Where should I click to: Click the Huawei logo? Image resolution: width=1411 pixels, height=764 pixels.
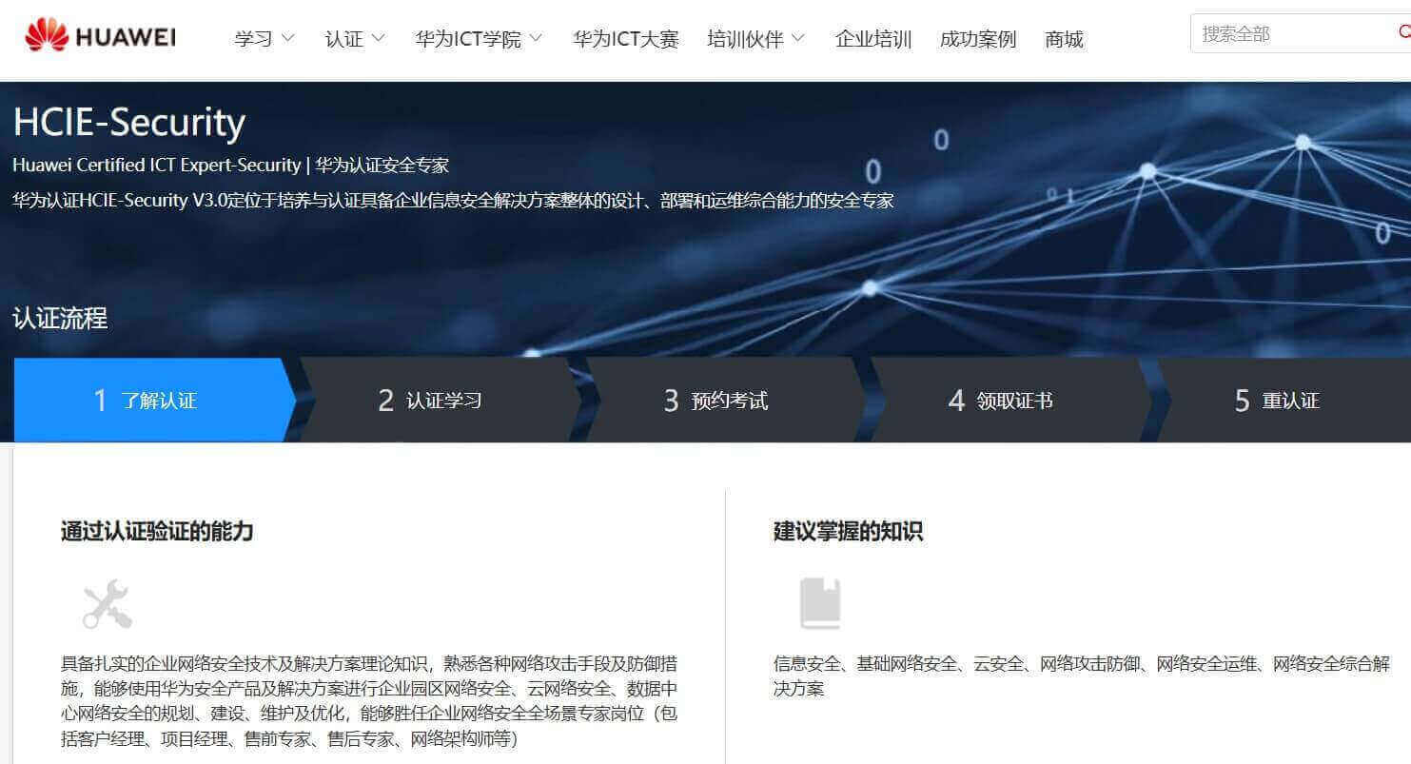(100, 37)
